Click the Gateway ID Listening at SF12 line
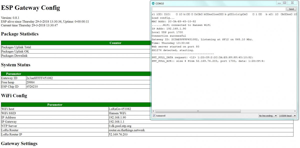 [x=202, y=39]
